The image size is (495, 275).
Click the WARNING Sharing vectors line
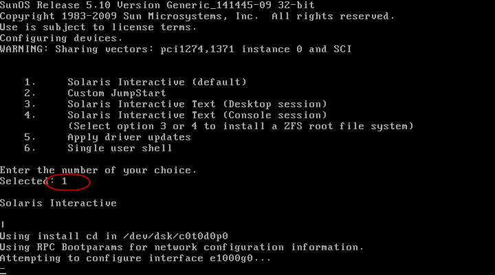pyautogui.click(x=175, y=49)
